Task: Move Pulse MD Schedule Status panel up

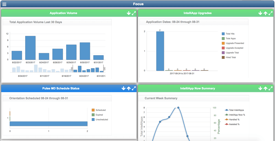Action: pos(129,88)
